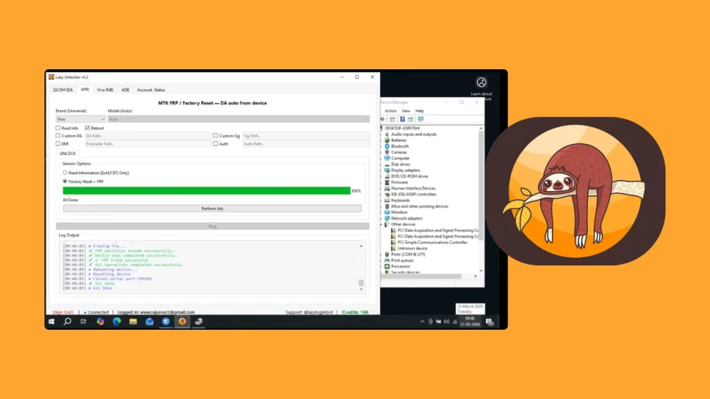Click log scrollbar up arrow

361,246
